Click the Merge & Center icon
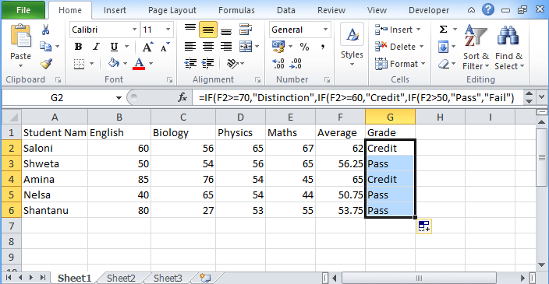The image size is (549, 284). point(246,47)
